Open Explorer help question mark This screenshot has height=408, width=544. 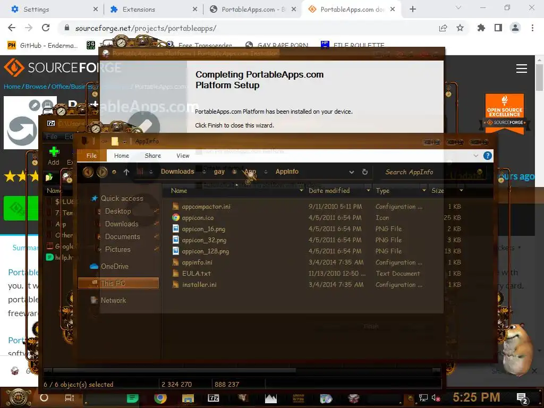click(488, 156)
